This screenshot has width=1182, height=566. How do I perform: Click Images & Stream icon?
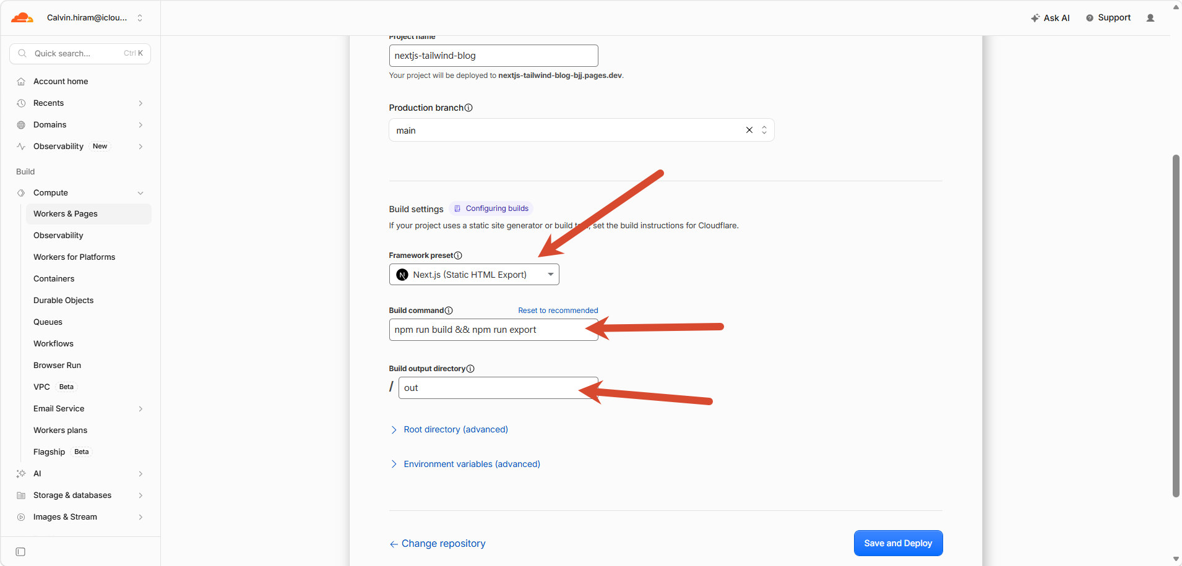(21, 517)
